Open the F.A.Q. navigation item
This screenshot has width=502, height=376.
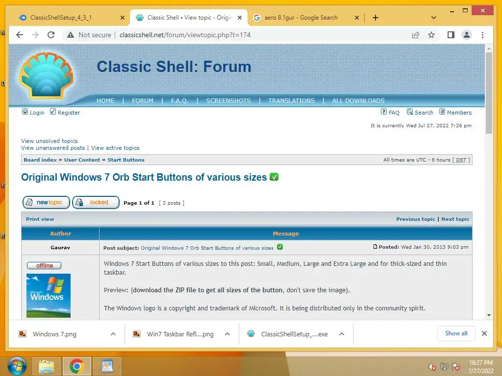point(179,101)
